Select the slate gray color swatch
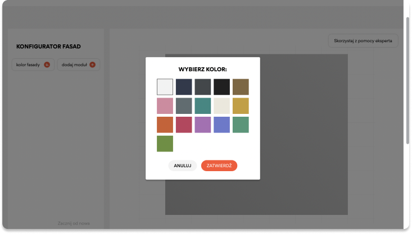Screen dimensions: 412x234 coord(184,106)
